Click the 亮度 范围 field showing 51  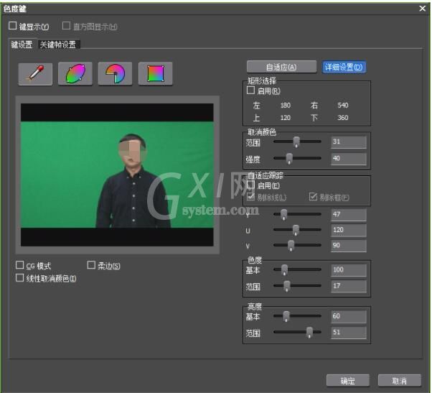coord(349,333)
